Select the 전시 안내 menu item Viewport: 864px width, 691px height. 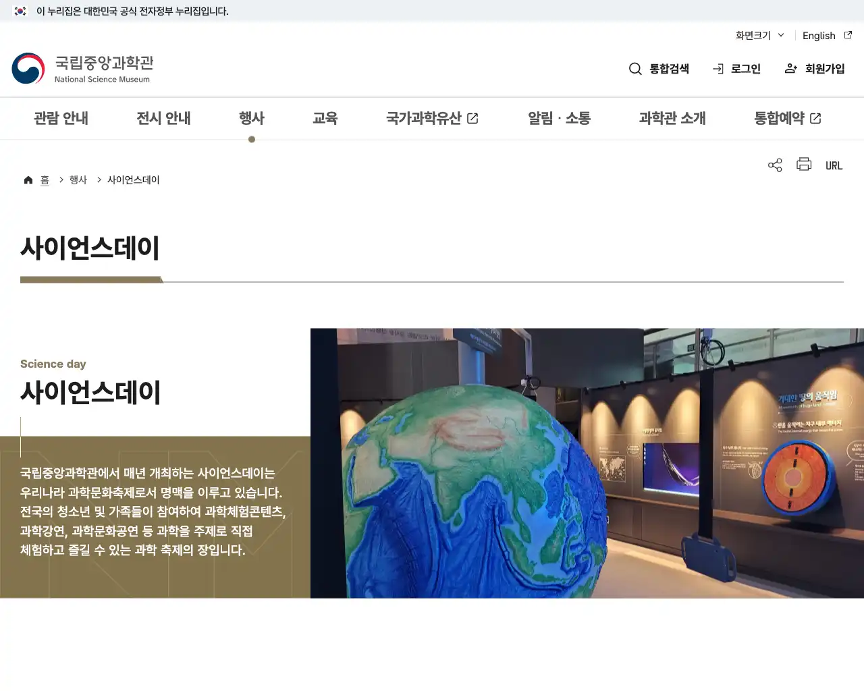(x=163, y=118)
